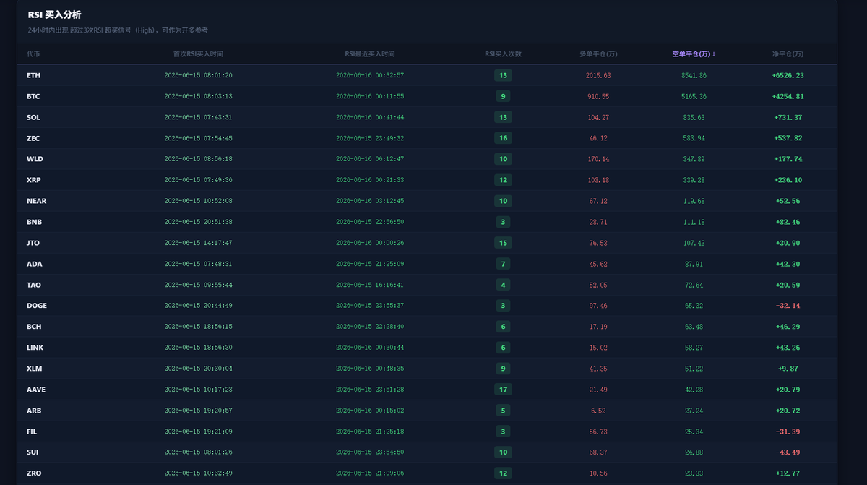Click SUI net value -43.49
Image resolution: width=867 pixels, height=485 pixels.
point(788,452)
